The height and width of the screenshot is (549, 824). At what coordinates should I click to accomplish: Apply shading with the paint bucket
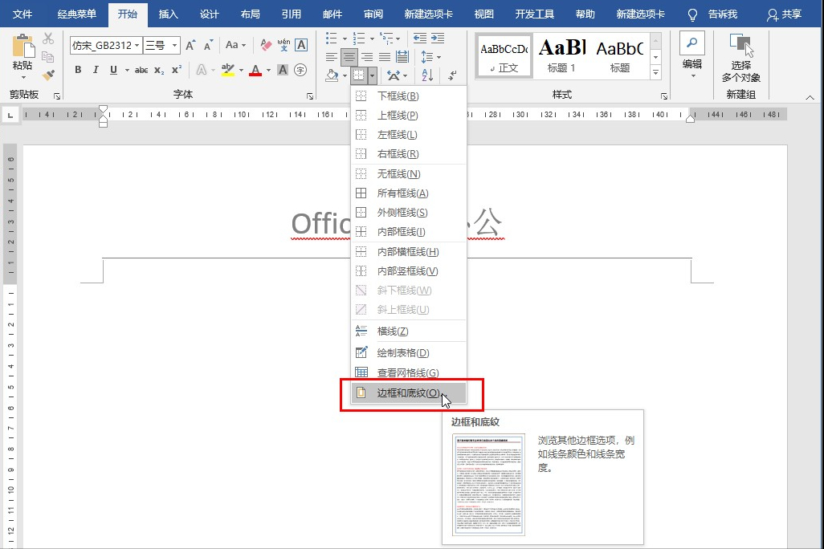click(x=332, y=75)
